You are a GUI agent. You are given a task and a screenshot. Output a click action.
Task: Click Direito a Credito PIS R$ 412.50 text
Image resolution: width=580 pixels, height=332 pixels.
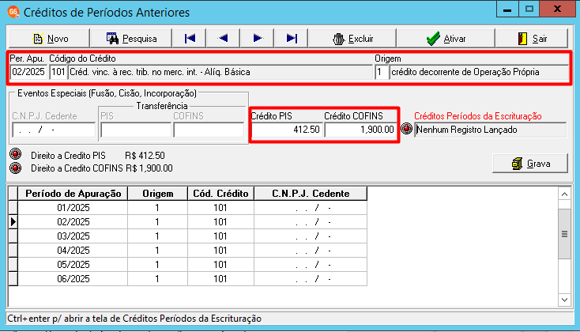(x=98, y=156)
